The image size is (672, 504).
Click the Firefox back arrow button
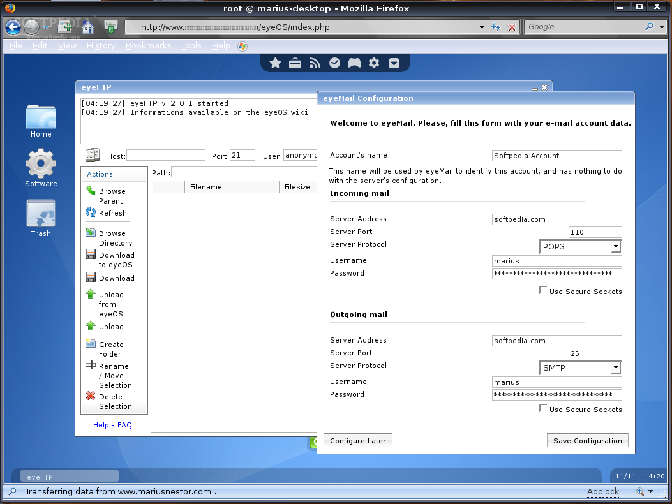click(13, 27)
